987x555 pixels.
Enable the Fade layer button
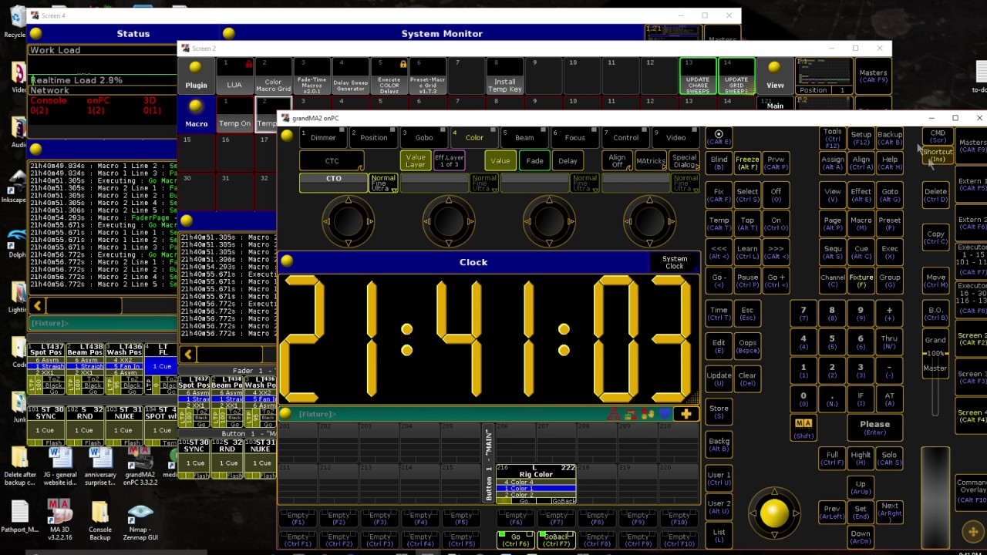coord(534,160)
